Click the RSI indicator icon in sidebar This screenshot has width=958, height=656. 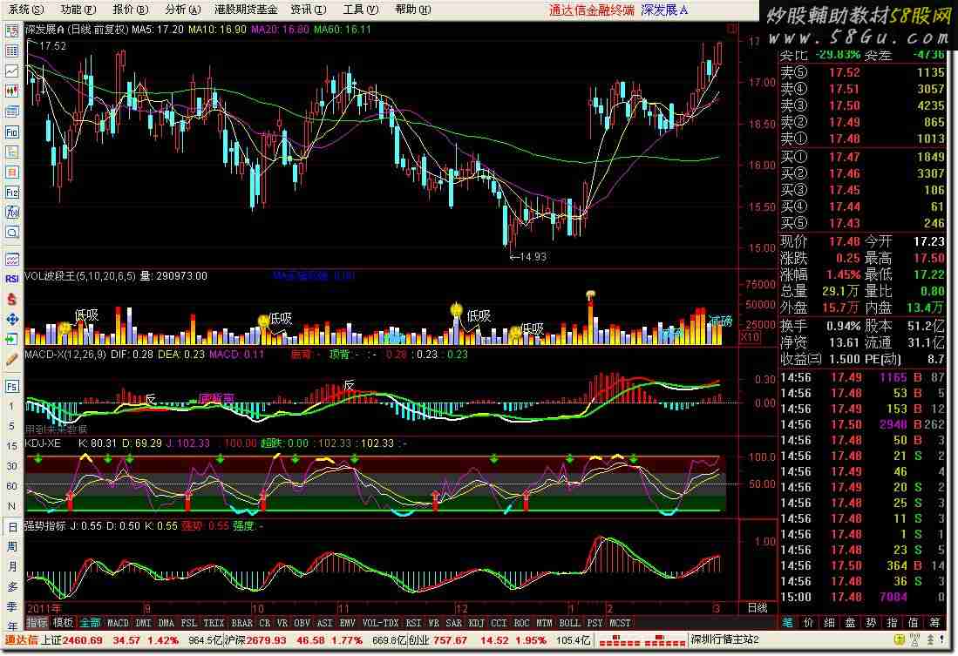click(x=11, y=279)
